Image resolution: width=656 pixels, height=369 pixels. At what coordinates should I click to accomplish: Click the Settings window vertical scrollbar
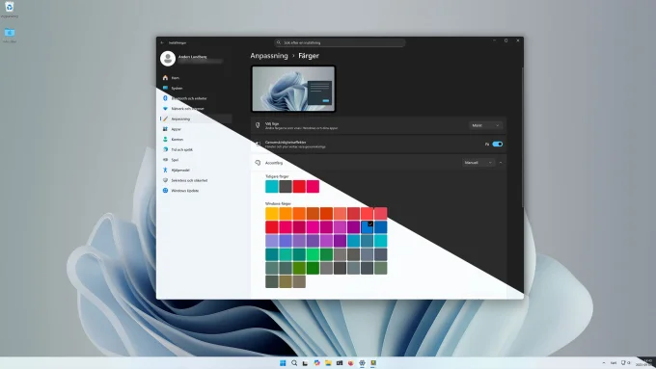point(522,138)
